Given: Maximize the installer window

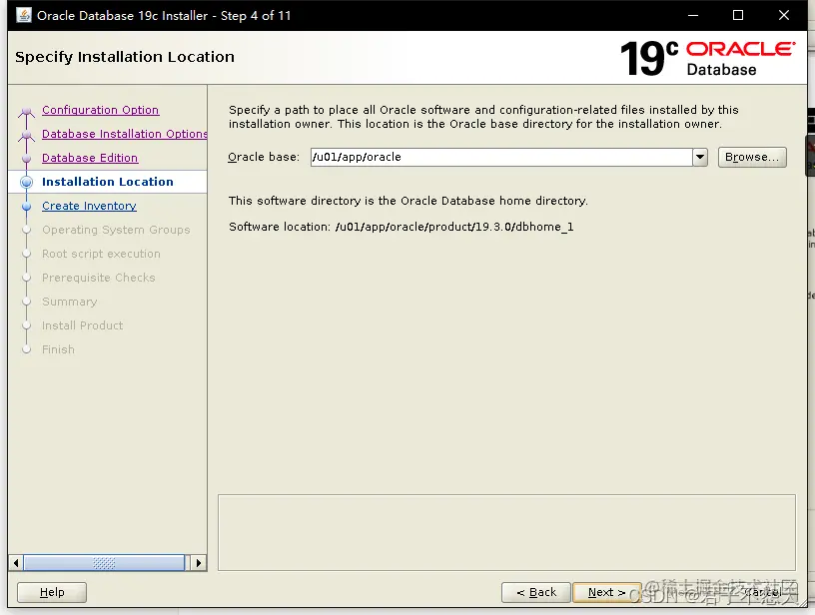Looking at the screenshot, I should 737,15.
